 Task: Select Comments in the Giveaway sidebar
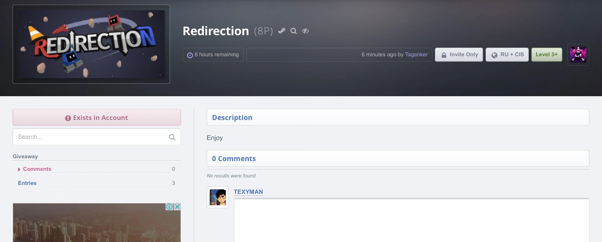37,169
